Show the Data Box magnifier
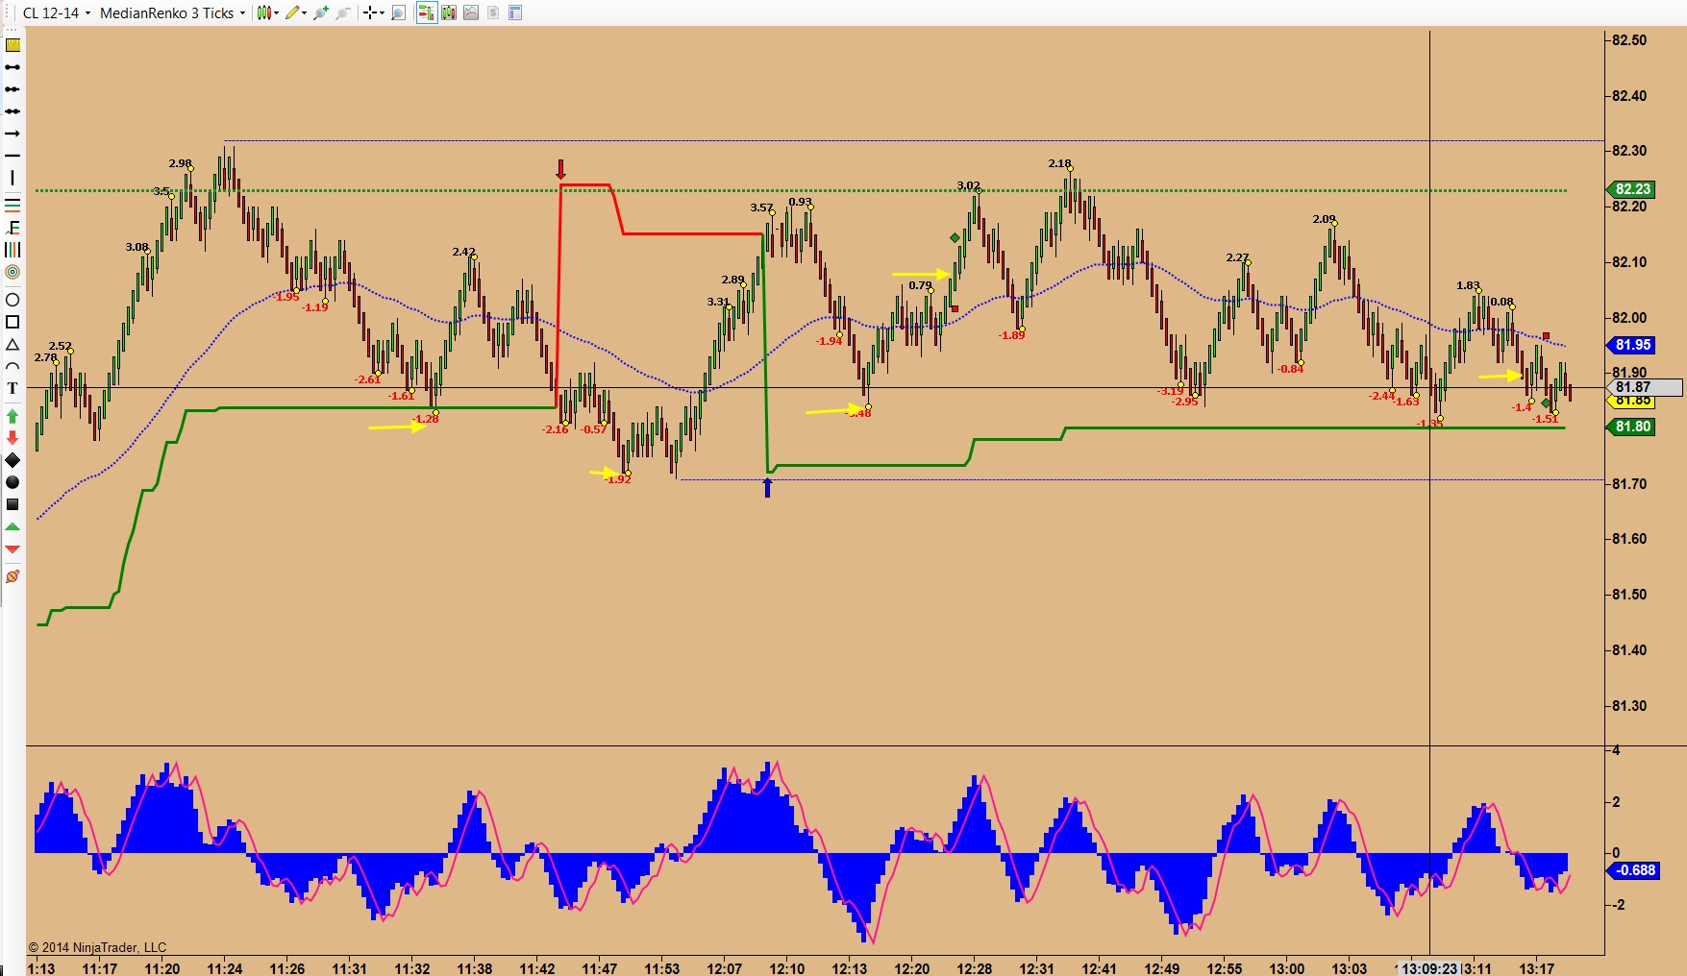 click(398, 12)
